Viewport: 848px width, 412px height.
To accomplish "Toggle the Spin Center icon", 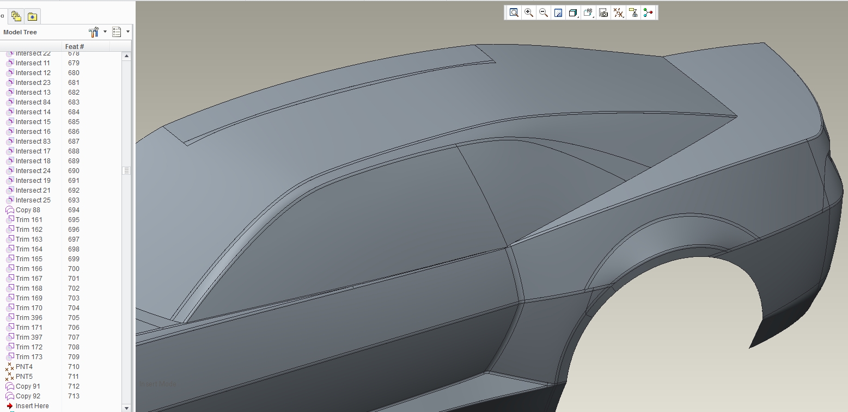I will tap(648, 13).
